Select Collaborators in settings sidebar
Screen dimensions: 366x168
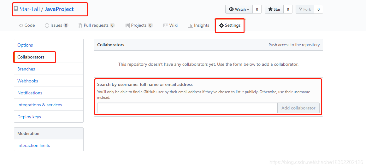pyautogui.click(x=49, y=57)
